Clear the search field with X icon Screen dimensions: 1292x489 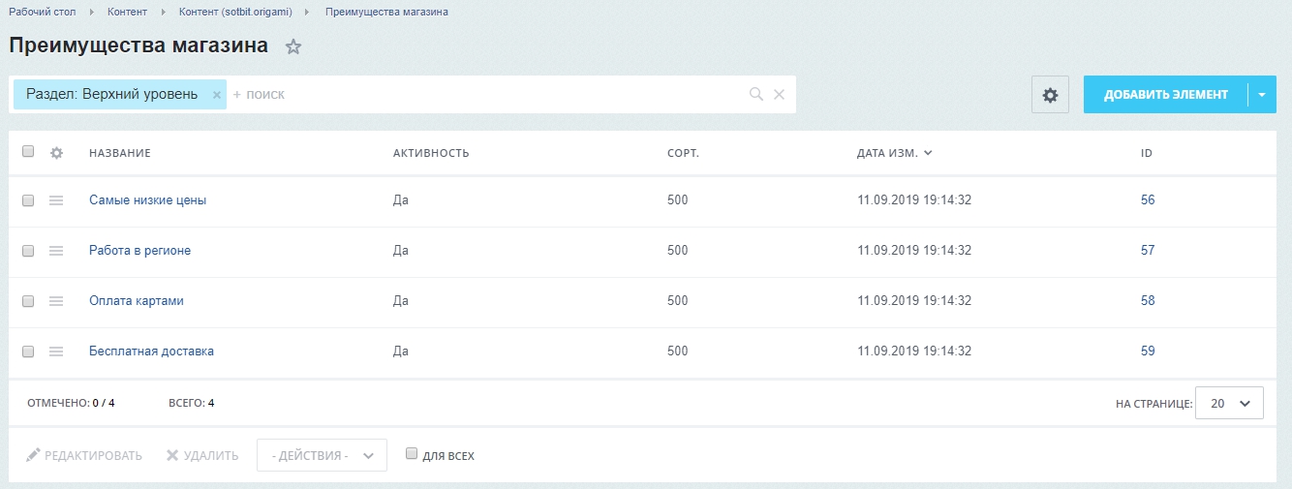pos(779,95)
